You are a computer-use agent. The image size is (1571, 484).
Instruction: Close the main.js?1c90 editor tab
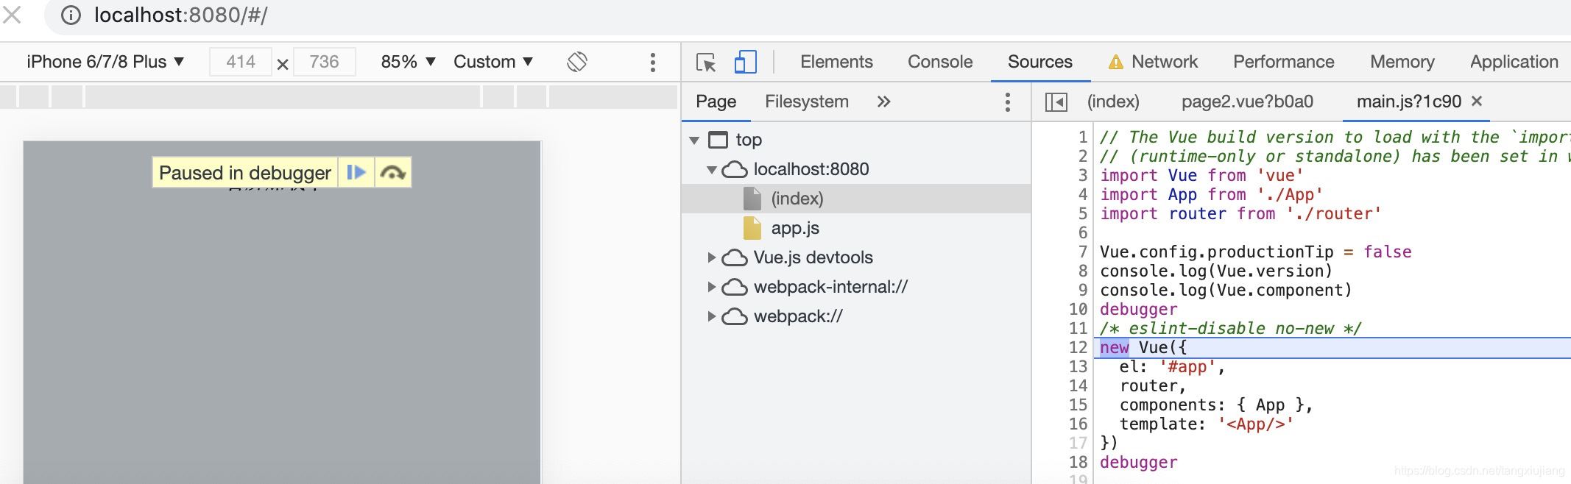(1477, 102)
